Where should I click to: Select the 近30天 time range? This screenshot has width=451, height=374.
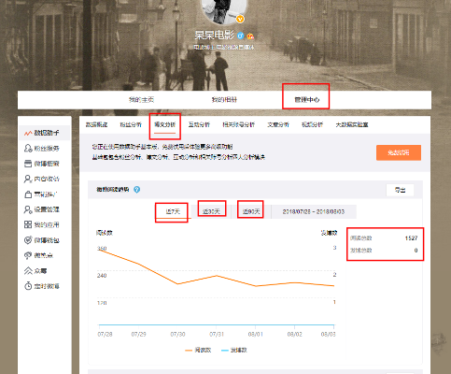click(211, 211)
